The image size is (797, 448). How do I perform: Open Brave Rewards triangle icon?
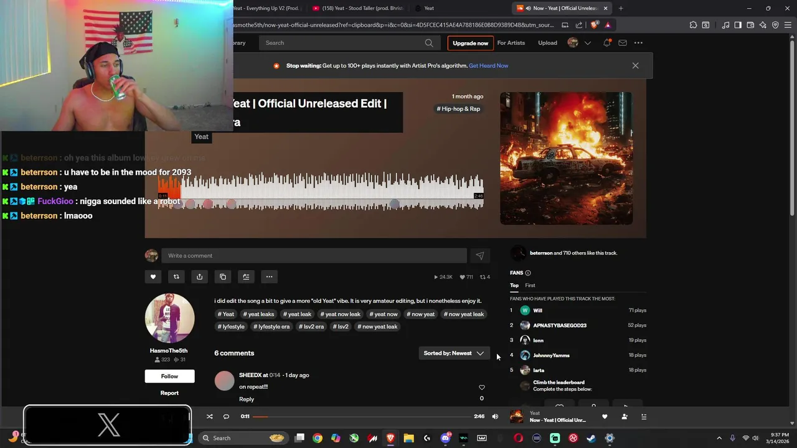point(608,25)
